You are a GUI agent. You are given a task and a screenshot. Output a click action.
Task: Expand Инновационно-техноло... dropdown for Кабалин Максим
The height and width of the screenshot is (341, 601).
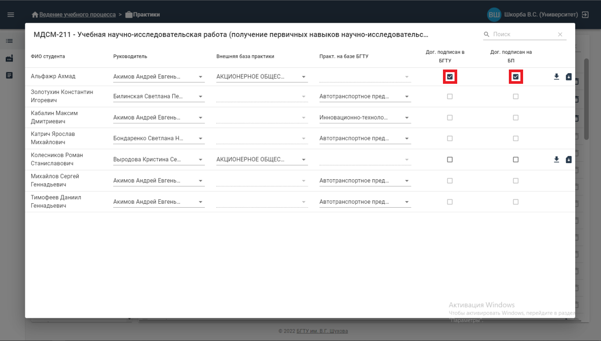pyautogui.click(x=365, y=118)
